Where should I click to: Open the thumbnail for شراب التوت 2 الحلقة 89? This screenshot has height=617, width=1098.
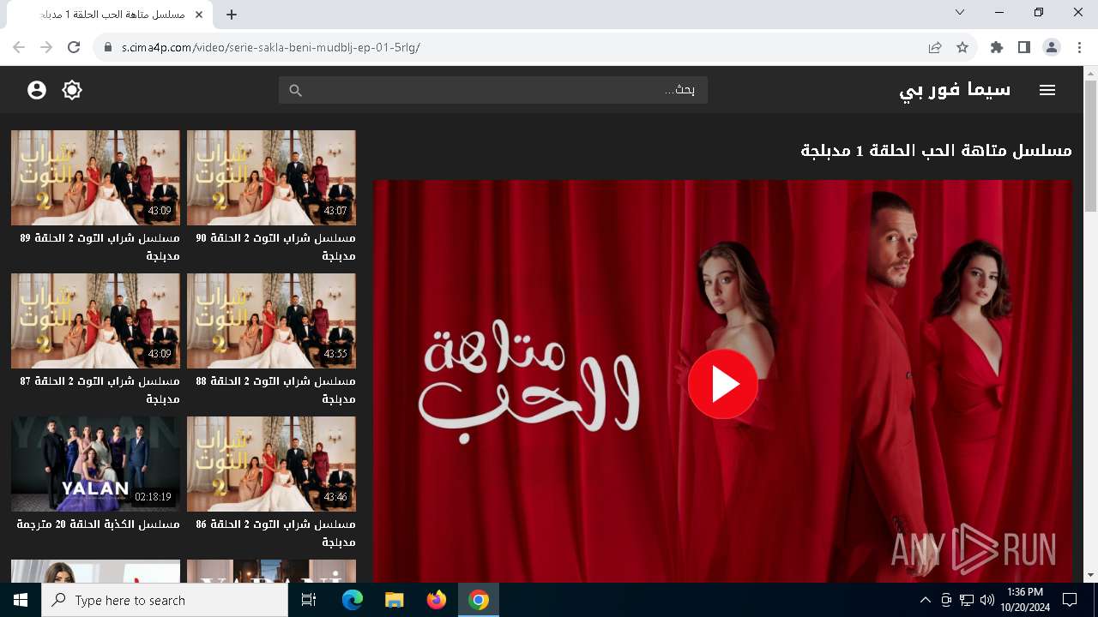[x=95, y=177]
